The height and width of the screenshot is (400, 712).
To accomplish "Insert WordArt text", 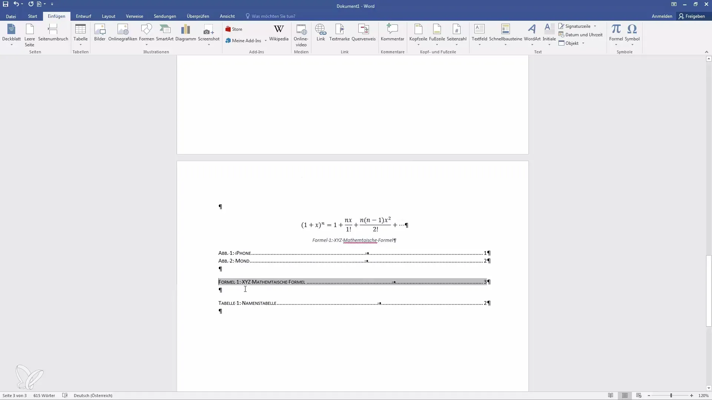I will point(532,35).
